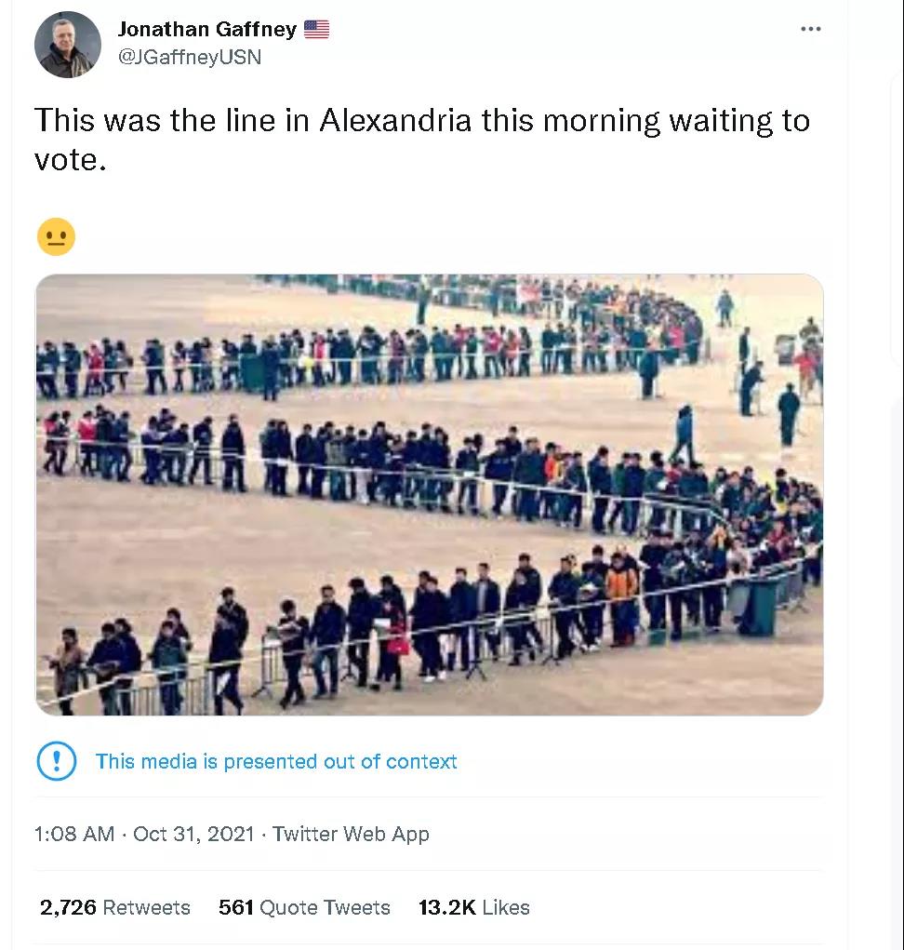Open the @JGaffneyUSN handle
Image resolution: width=904 pixels, height=950 pixels.
pyautogui.click(x=190, y=57)
